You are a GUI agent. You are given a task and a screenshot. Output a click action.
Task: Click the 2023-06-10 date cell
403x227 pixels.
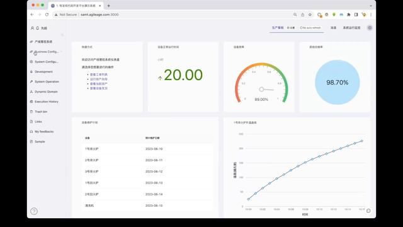tap(154, 149)
